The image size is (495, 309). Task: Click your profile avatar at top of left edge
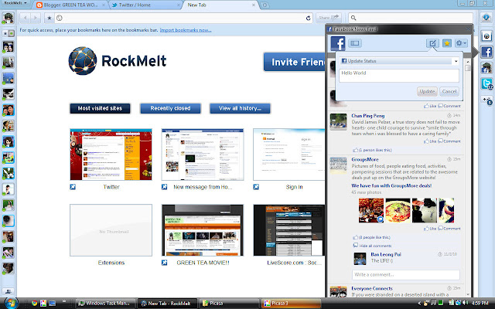[x=8, y=18]
